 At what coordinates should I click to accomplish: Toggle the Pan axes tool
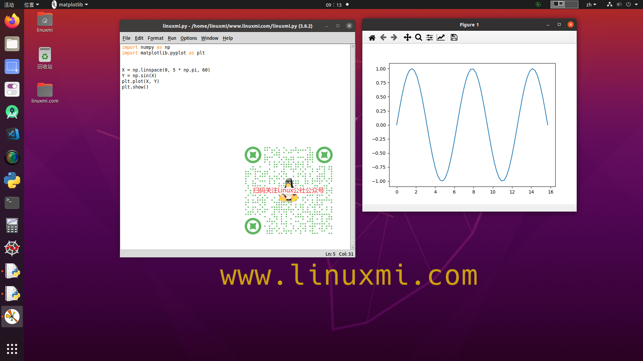(x=407, y=37)
